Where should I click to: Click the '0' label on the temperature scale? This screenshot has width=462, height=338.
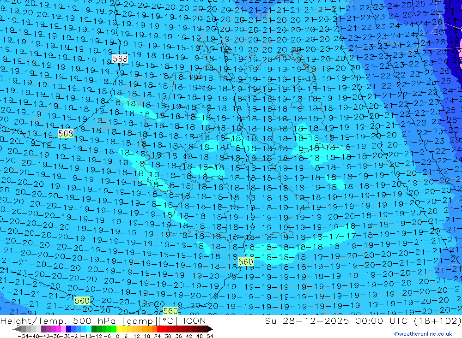point(117,336)
